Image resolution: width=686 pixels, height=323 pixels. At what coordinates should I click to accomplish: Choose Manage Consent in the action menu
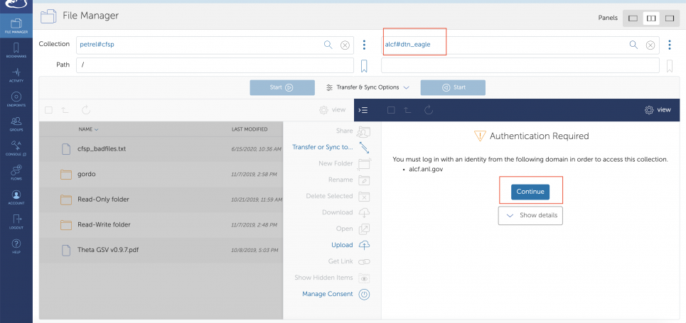click(x=327, y=294)
